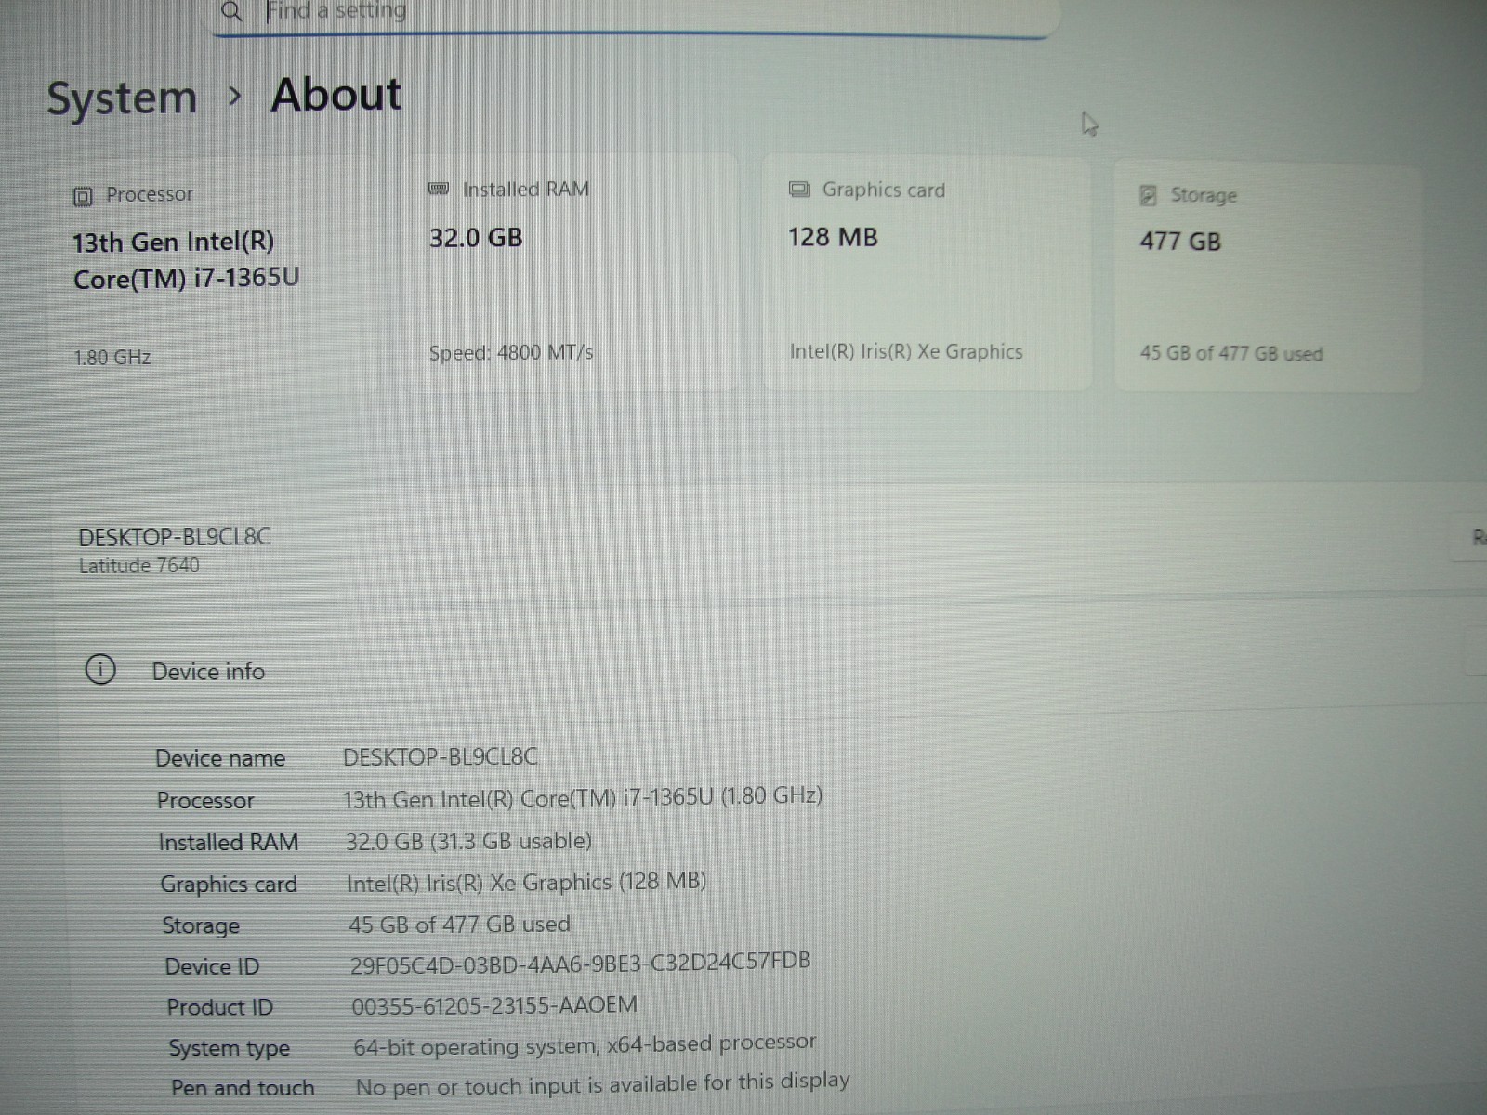Click the 1.80 GHz text on Processor card
Image resolution: width=1487 pixels, height=1115 pixels.
pyautogui.click(x=112, y=357)
